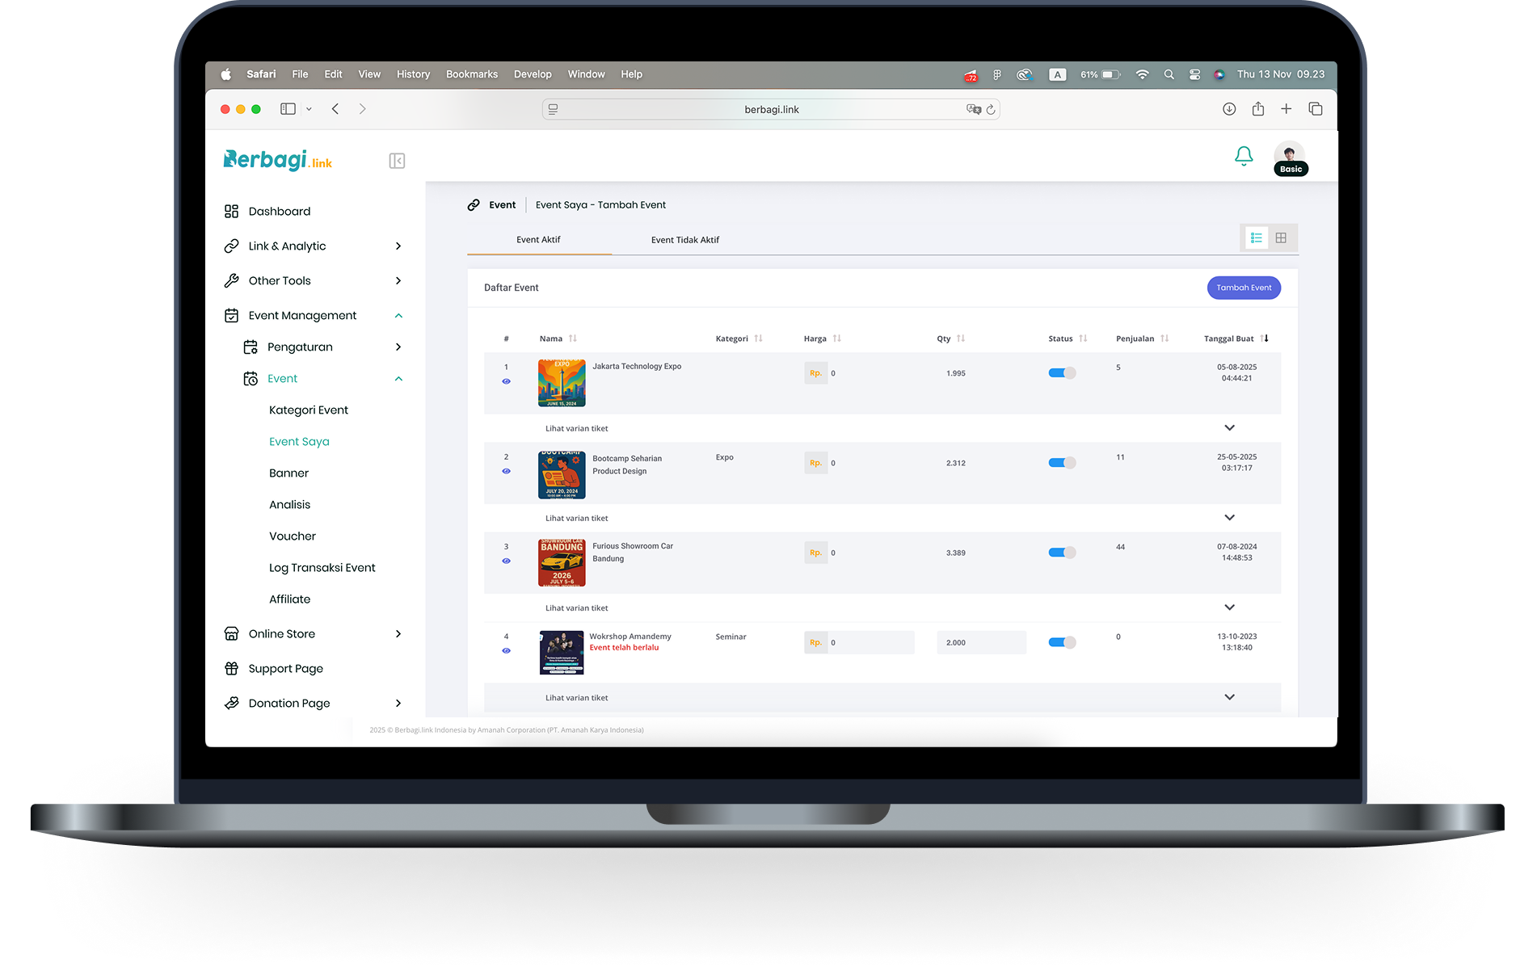The image size is (1537, 971).
Task: Select the Event Management calendar icon
Action: point(231,315)
